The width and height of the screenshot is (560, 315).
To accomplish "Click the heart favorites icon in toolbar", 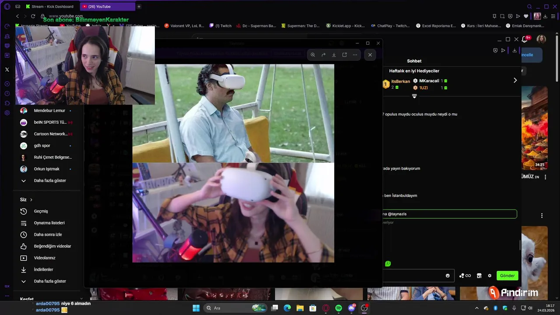I will 526,16.
